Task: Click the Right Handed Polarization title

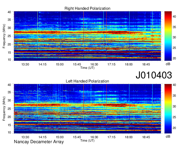Action: point(87,8)
